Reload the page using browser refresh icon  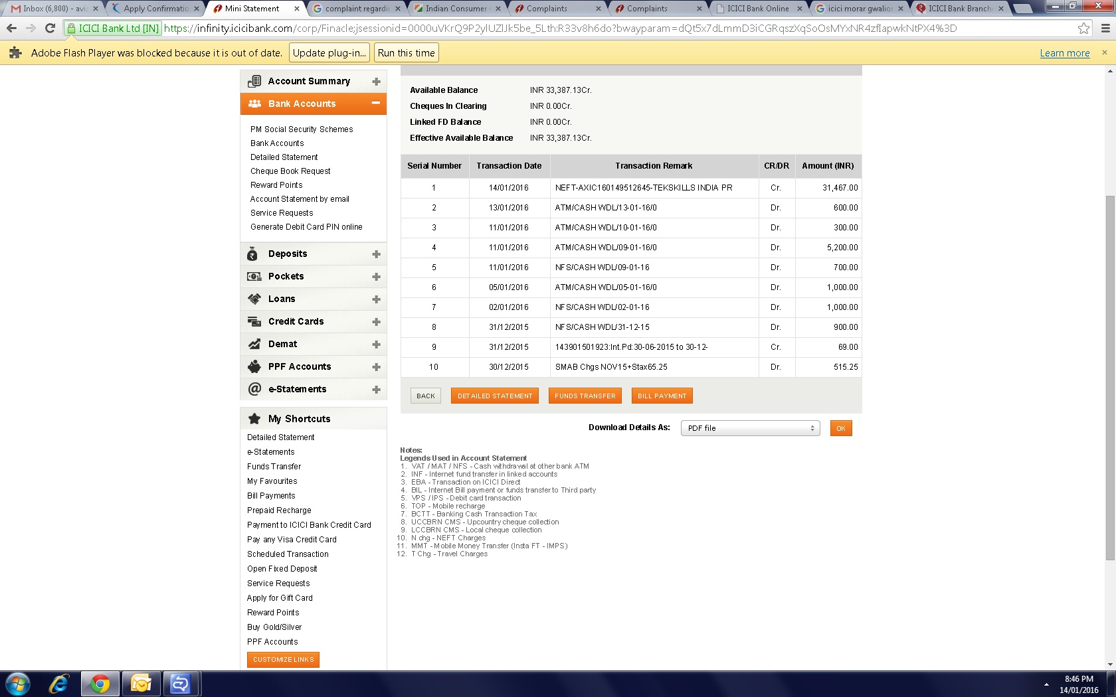click(50, 29)
